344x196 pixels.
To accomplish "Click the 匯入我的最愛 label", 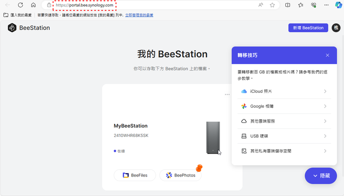I will click(21, 15).
